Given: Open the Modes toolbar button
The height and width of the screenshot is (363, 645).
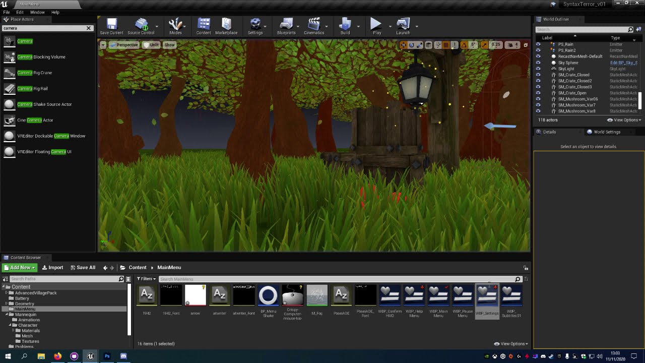Looking at the screenshot, I should [175, 27].
